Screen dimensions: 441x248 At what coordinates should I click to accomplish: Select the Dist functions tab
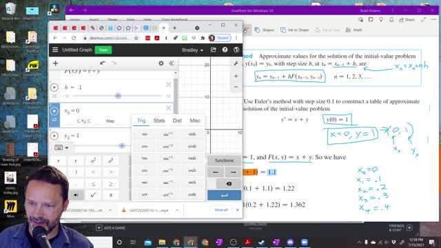177,121
